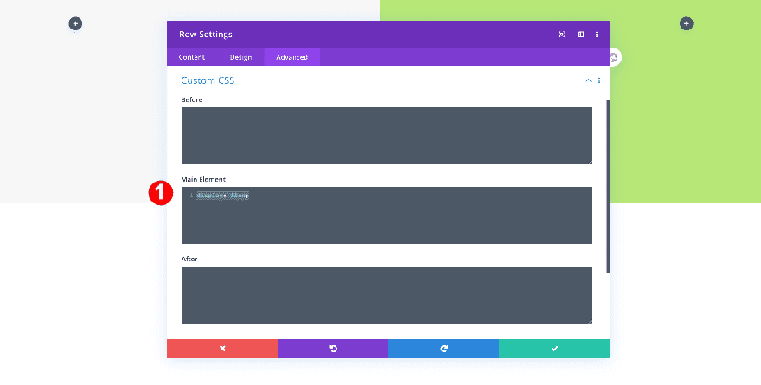Add a module in the left gray column
This screenshot has width=761, height=385.
pyautogui.click(x=75, y=23)
